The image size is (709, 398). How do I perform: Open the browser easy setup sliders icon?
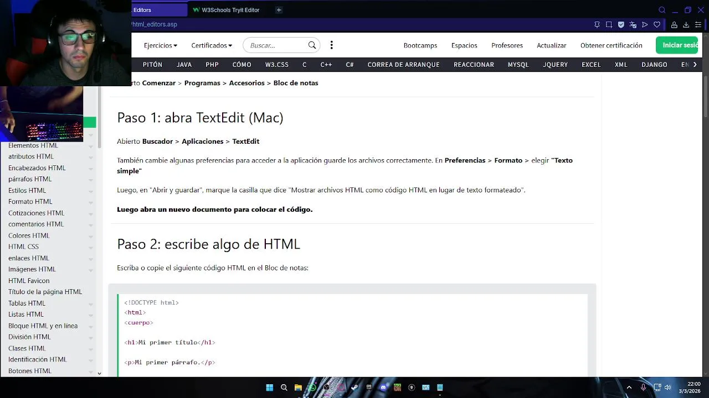698,25
